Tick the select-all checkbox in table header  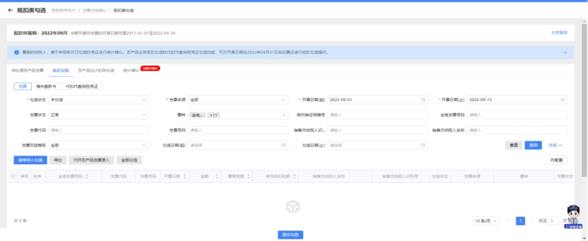click(x=13, y=176)
